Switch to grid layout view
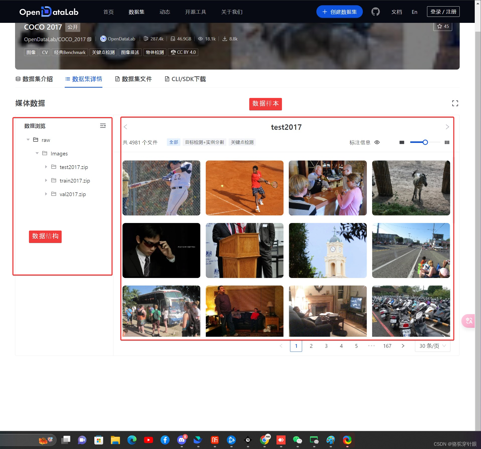This screenshot has height=449, width=481. click(447, 142)
